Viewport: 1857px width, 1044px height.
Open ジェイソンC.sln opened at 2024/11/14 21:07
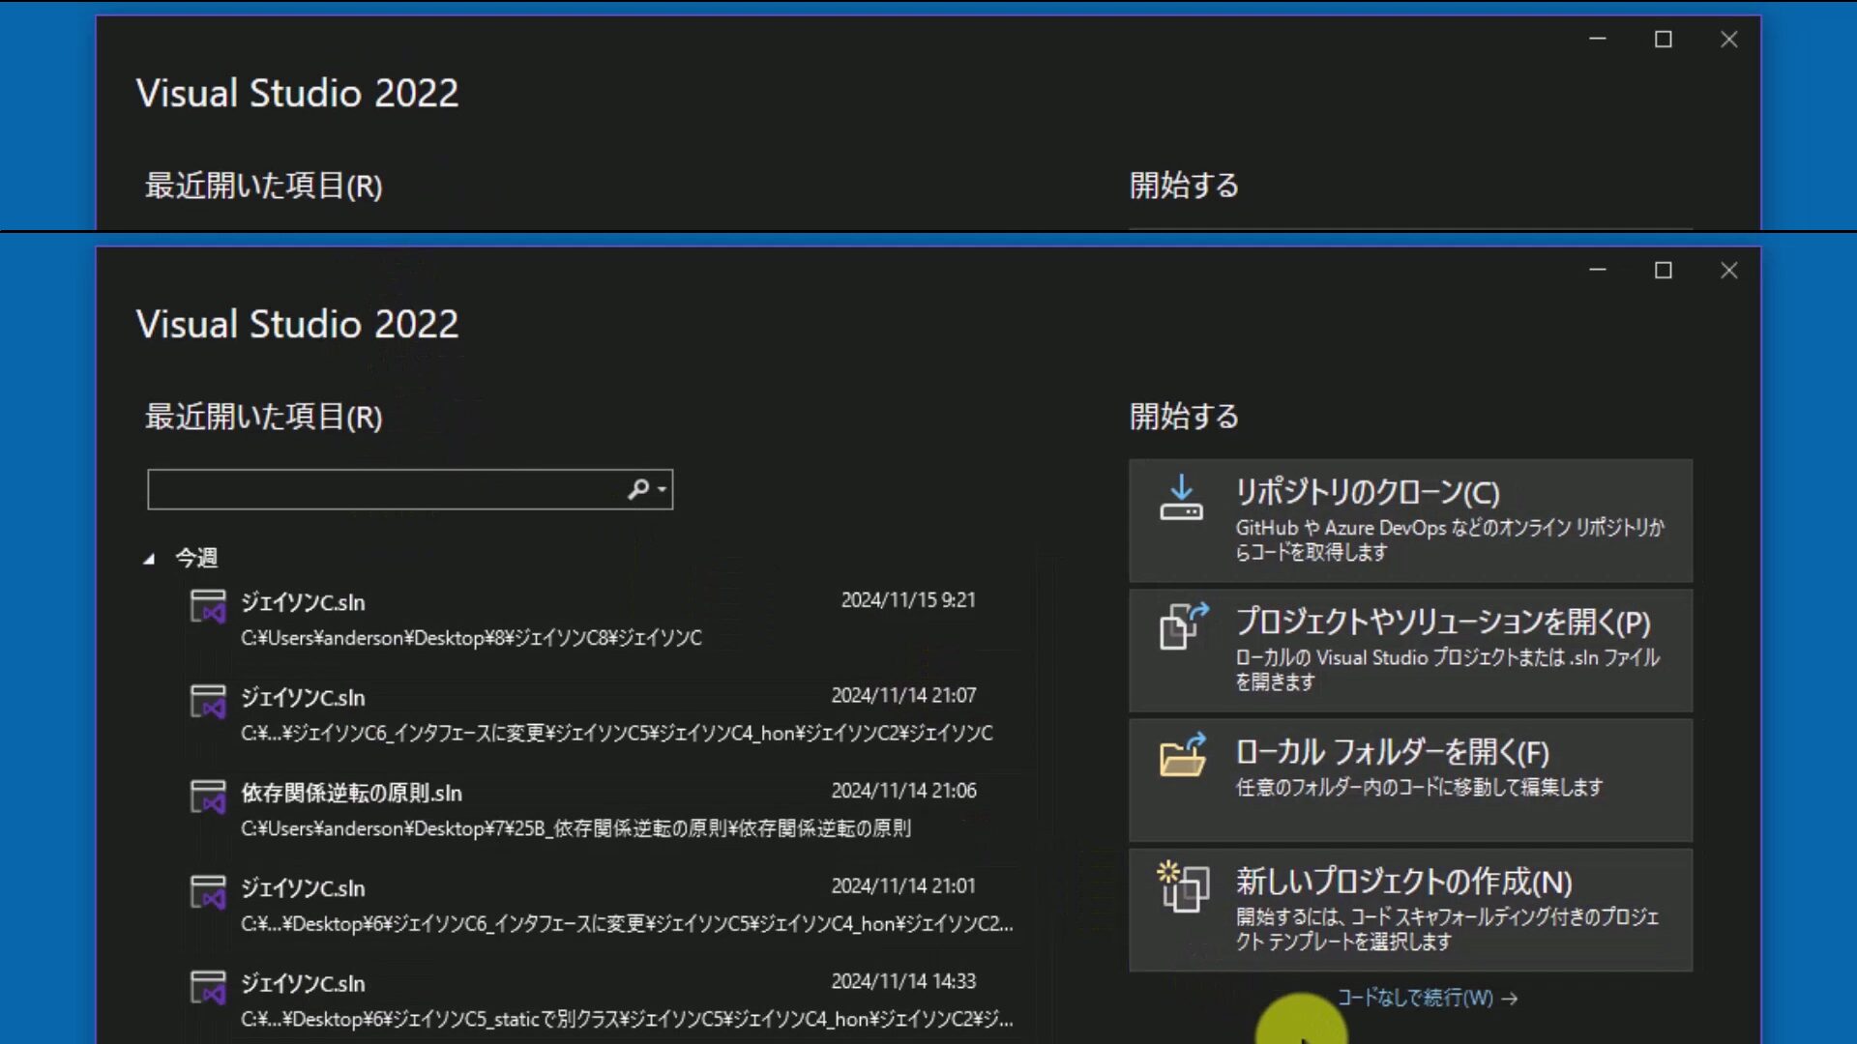[600, 714]
